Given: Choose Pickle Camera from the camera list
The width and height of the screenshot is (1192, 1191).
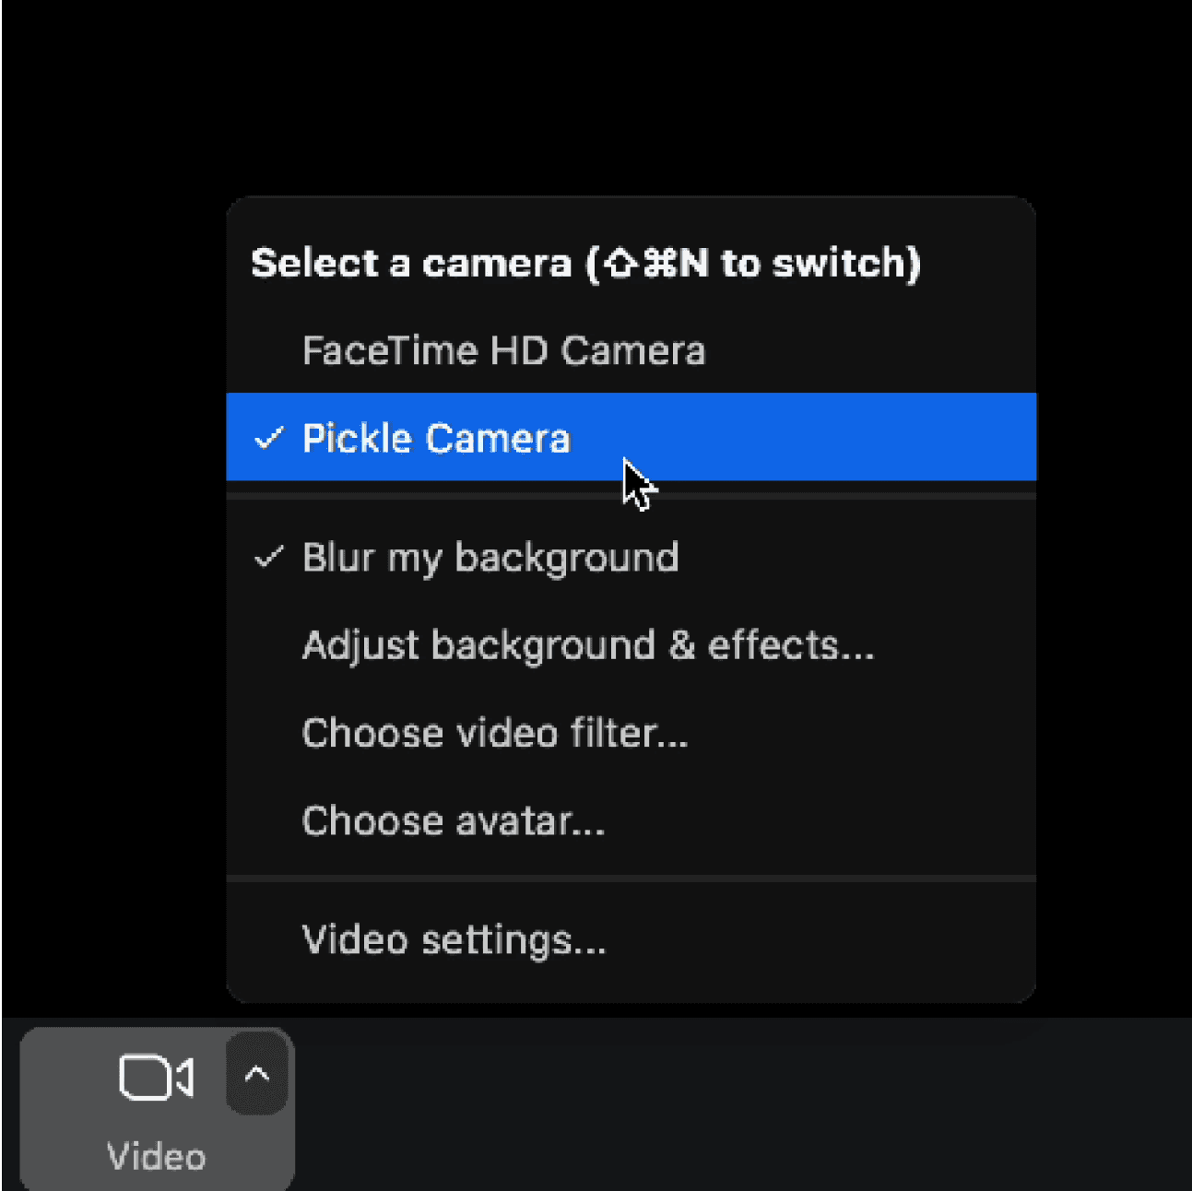Looking at the screenshot, I should click(631, 437).
